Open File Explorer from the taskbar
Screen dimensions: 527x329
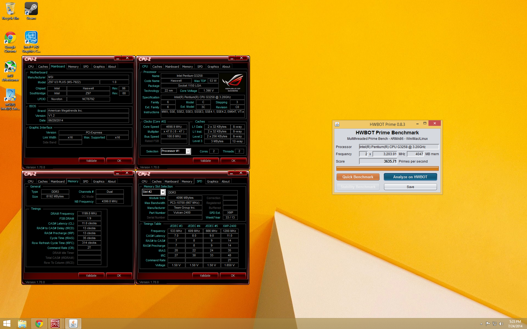(x=22, y=324)
